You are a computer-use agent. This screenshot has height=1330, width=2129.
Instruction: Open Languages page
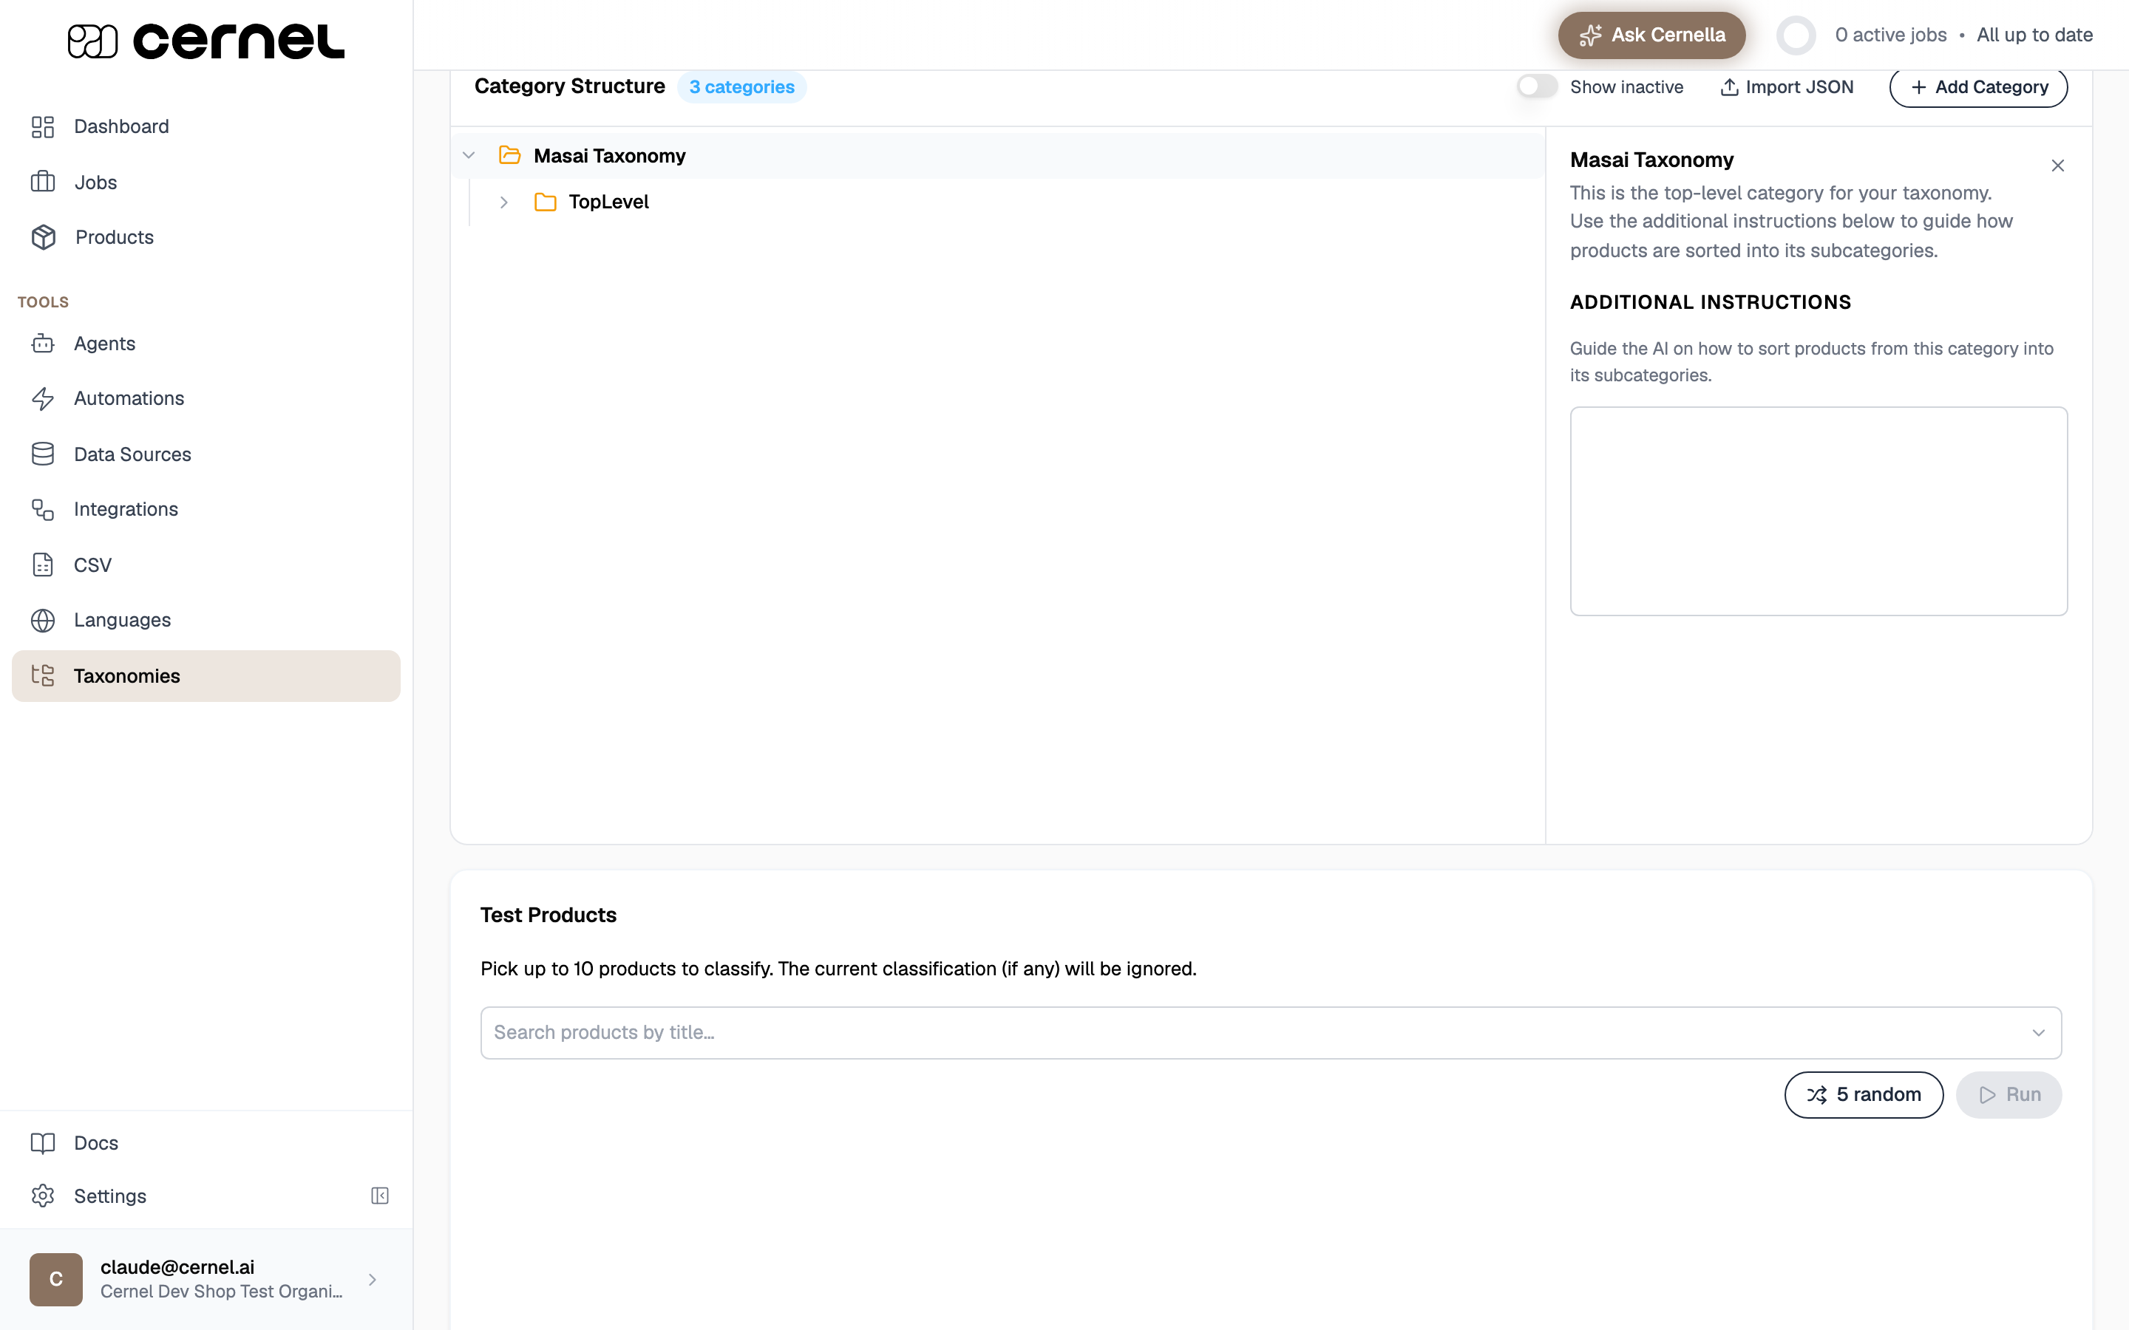coord(206,620)
